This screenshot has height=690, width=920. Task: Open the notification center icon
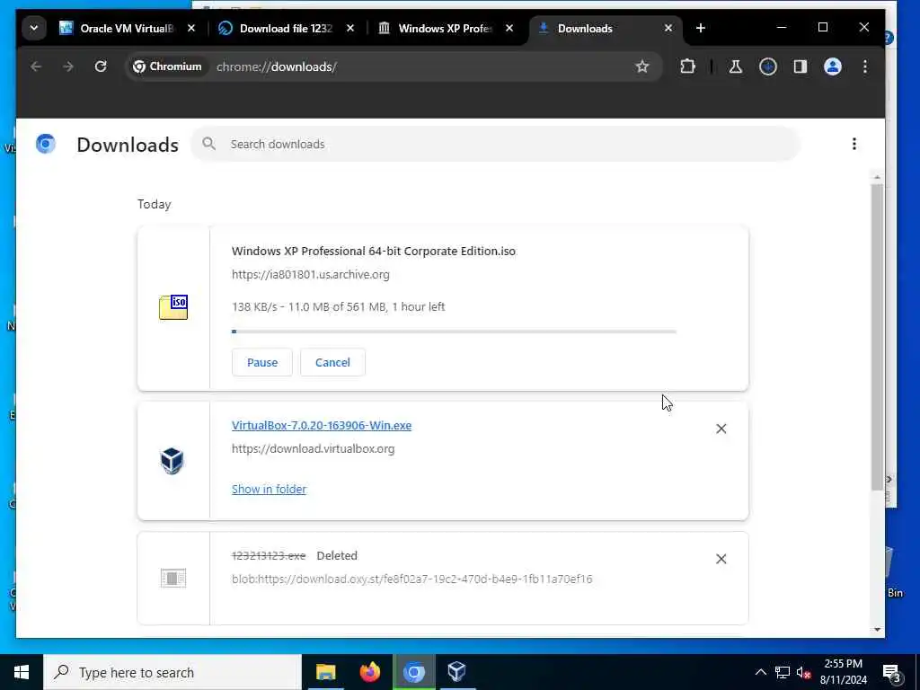pyautogui.click(x=891, y=672)
